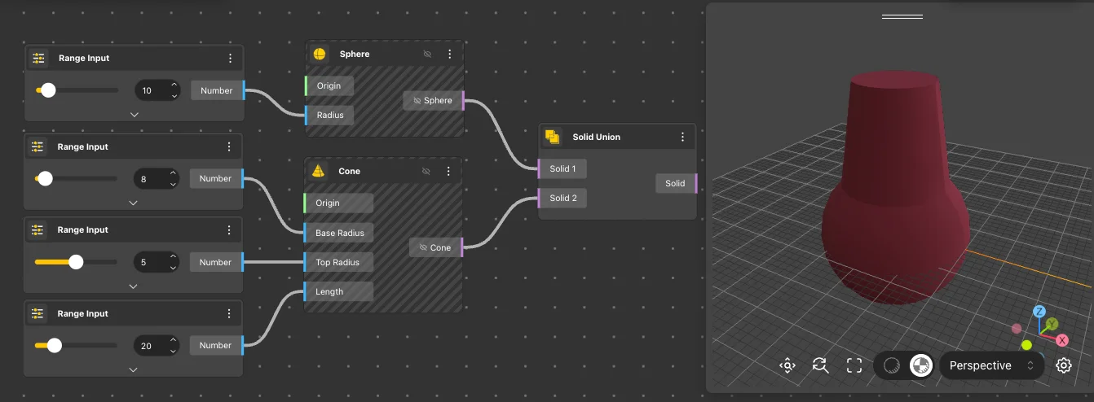Expand the Range Input node with value 20
The image size is (1094, 402).
(x=133, y=369)
